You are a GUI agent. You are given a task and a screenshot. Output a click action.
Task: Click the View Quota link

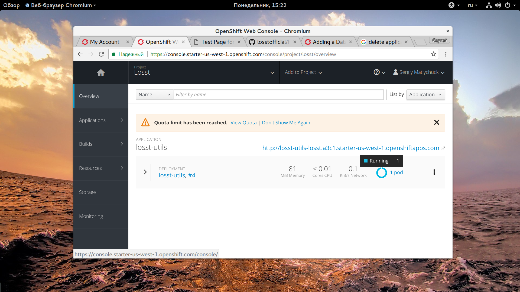click(243, 123)
